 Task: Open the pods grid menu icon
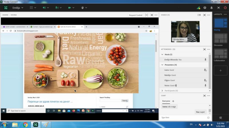31,8
